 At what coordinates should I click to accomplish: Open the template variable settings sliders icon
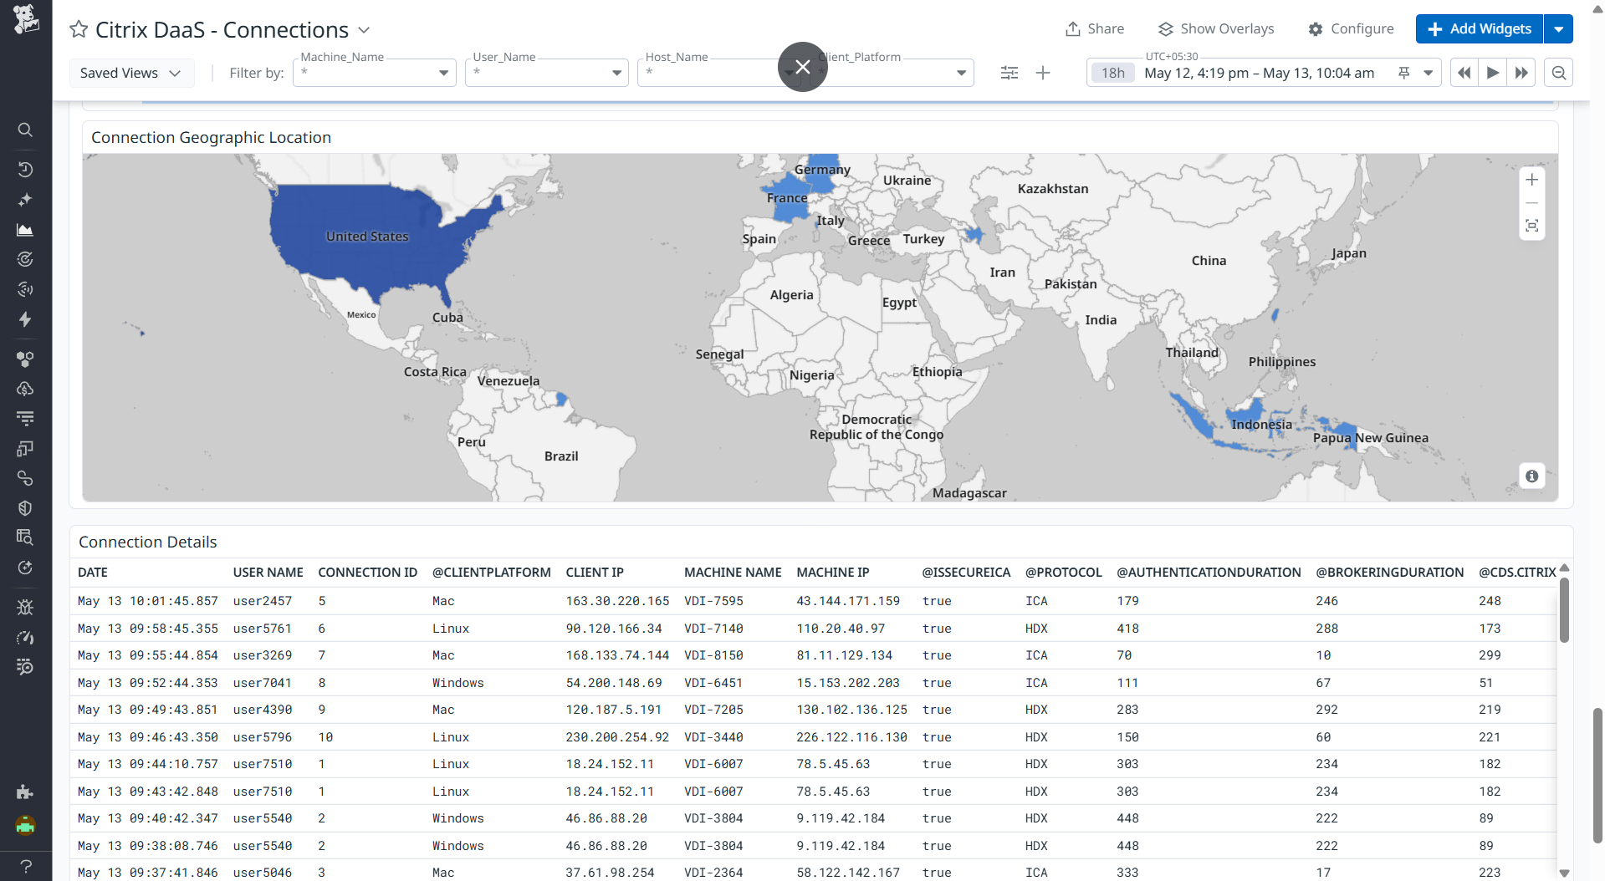click(1010, 73)
